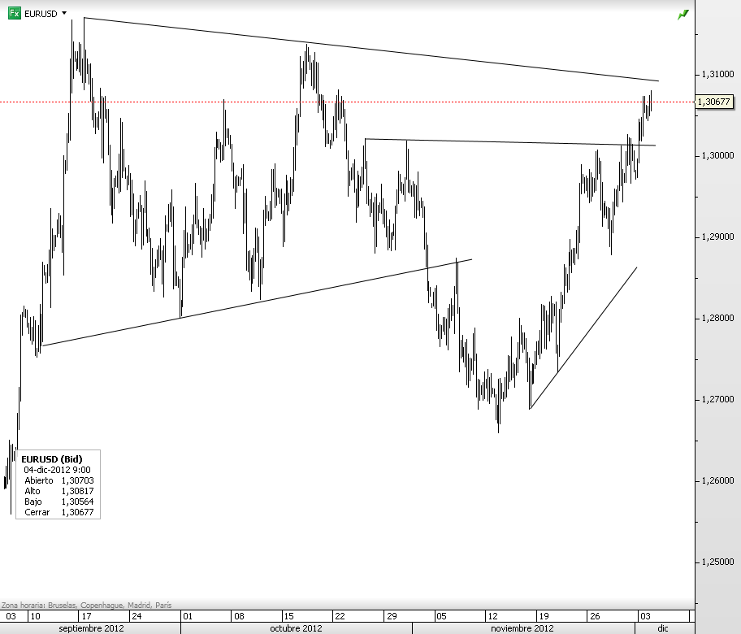The image size is (741, 634).
Task: Click the date tick 08 in October
Action: pos(239,616)
